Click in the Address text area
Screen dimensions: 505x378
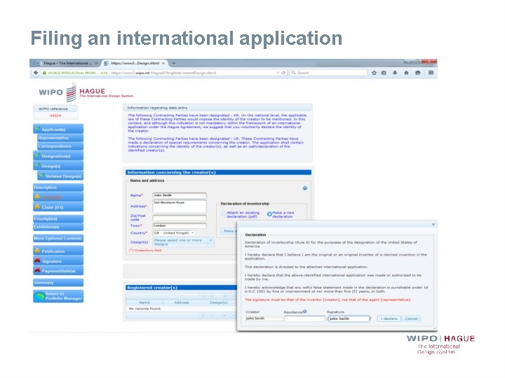click(x=180, y=206)
